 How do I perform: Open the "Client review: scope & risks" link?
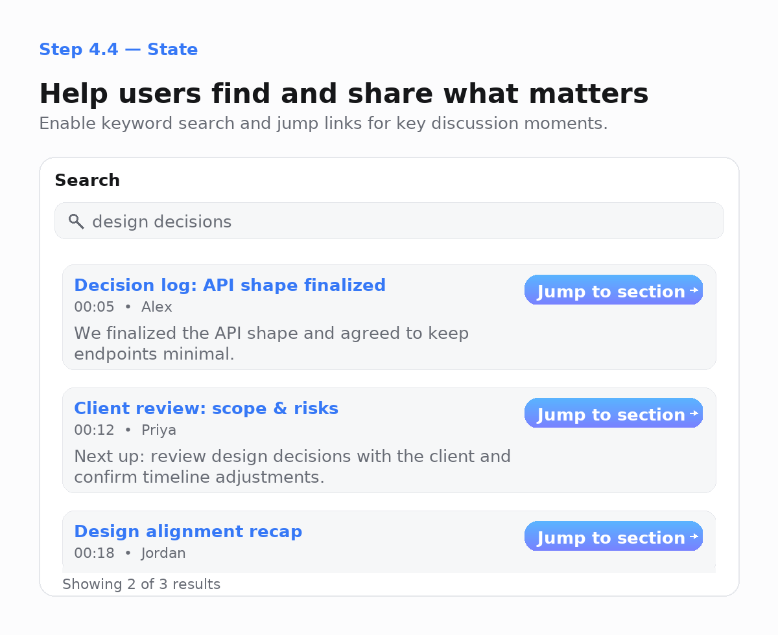click(x=206, y=408)
